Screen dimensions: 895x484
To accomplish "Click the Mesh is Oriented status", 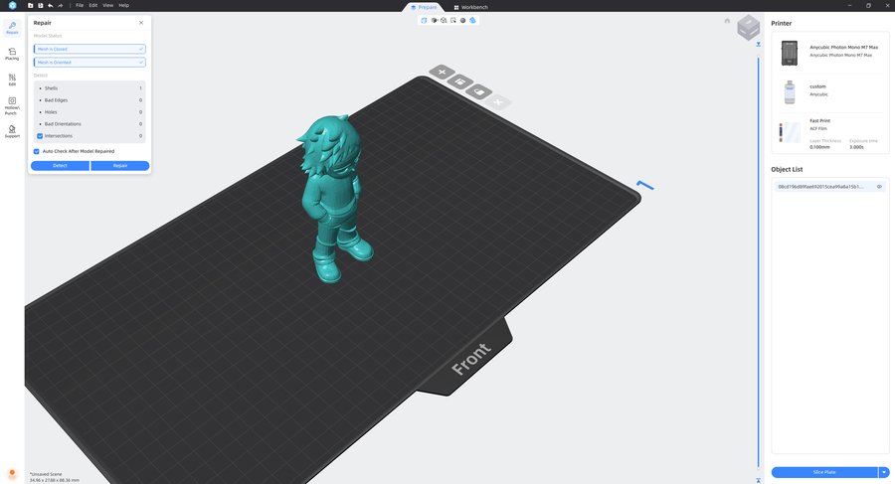I will [x=89, y=63].
